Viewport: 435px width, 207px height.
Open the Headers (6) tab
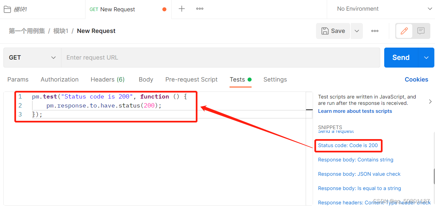(x=108, y=80)
